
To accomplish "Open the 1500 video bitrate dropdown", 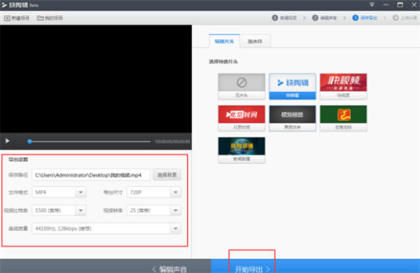I will point(80,210).
